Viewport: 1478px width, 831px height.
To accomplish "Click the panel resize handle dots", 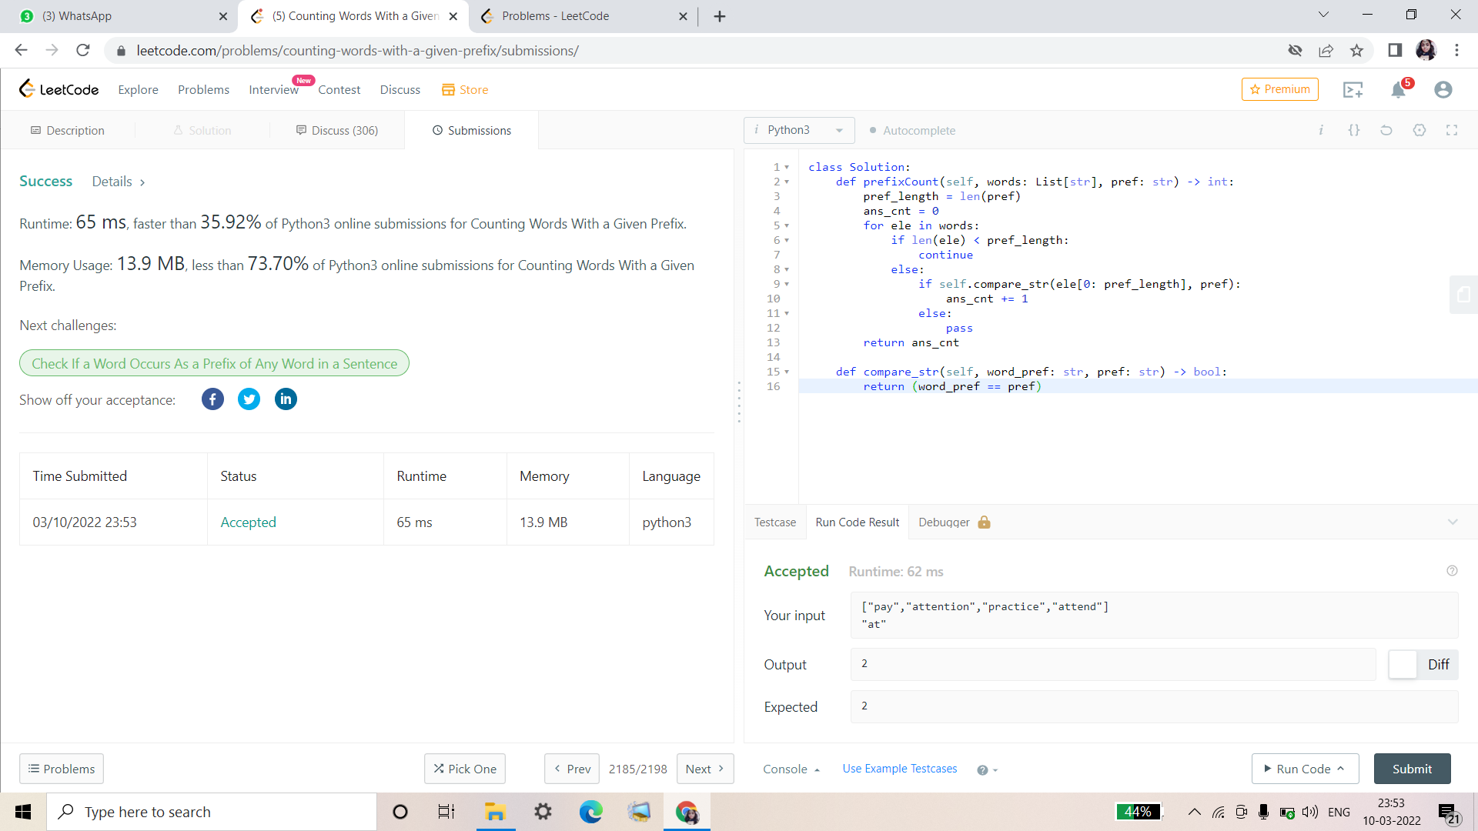I will (739, 402).
